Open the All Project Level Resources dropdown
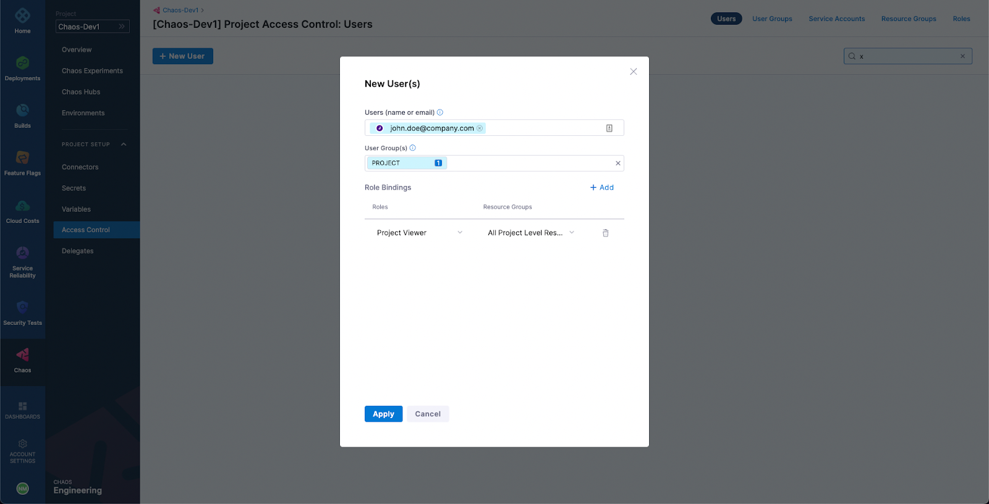This screenshot has height=504, width=989. pos(531,233)
